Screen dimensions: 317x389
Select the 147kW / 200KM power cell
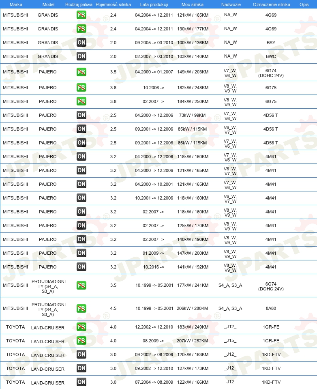point(193,253)
